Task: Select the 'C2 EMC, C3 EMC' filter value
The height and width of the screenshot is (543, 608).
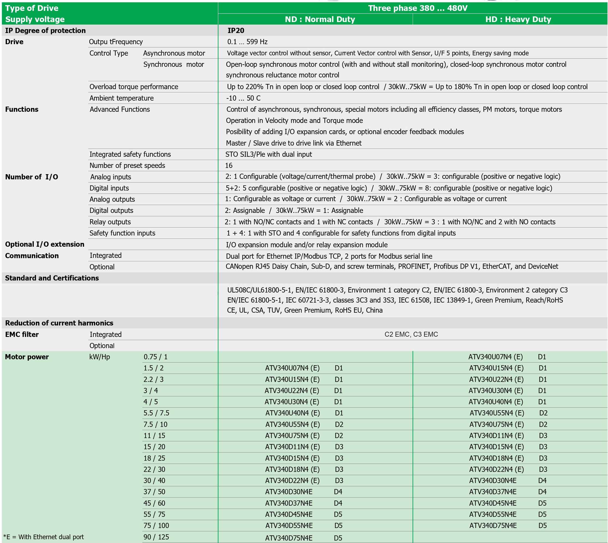Action: [411, 334]
